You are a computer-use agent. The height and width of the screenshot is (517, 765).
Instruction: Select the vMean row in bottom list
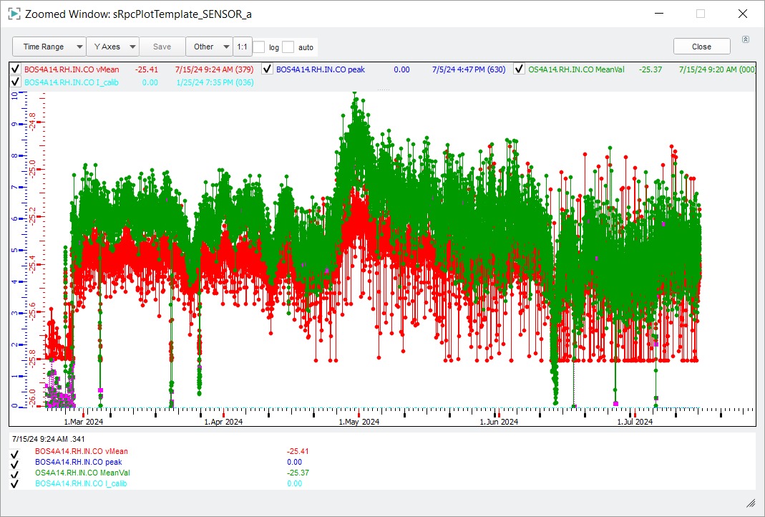point(82,452)
